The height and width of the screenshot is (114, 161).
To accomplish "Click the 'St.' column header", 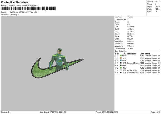I will pos(125,54).
